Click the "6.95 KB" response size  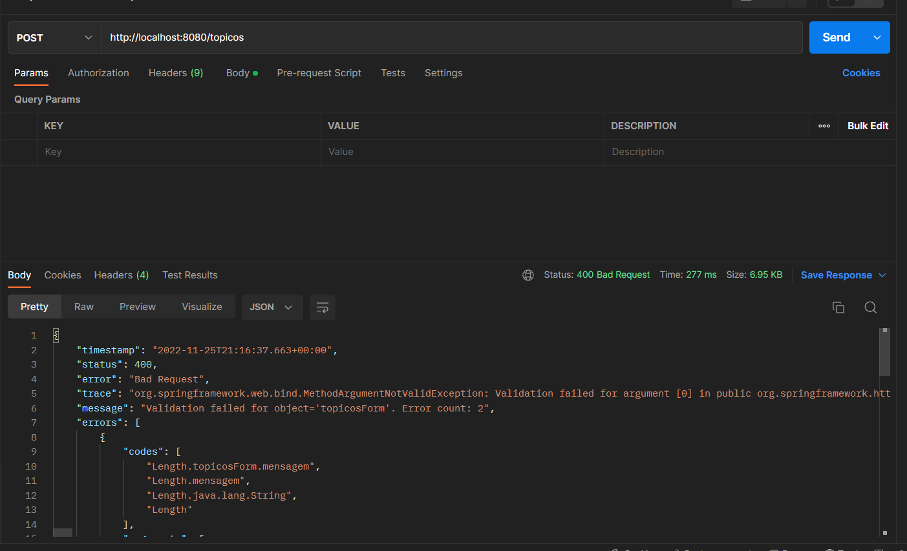[766, 275]
